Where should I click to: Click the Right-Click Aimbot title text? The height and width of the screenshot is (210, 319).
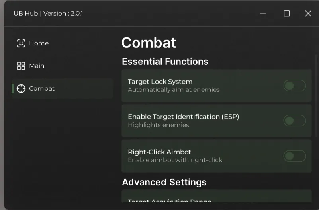pyautogui.click(x=159, y=152)
